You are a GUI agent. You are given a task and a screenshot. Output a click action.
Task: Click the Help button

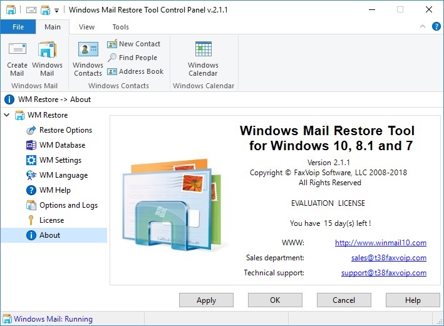(413, 300)
